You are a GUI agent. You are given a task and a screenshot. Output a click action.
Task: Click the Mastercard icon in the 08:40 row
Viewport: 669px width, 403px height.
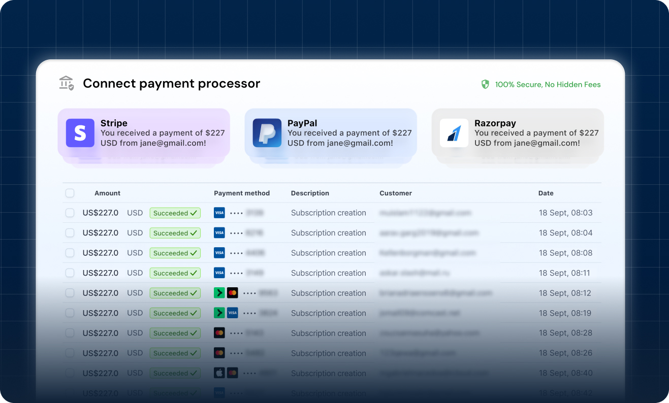point(233,373)
